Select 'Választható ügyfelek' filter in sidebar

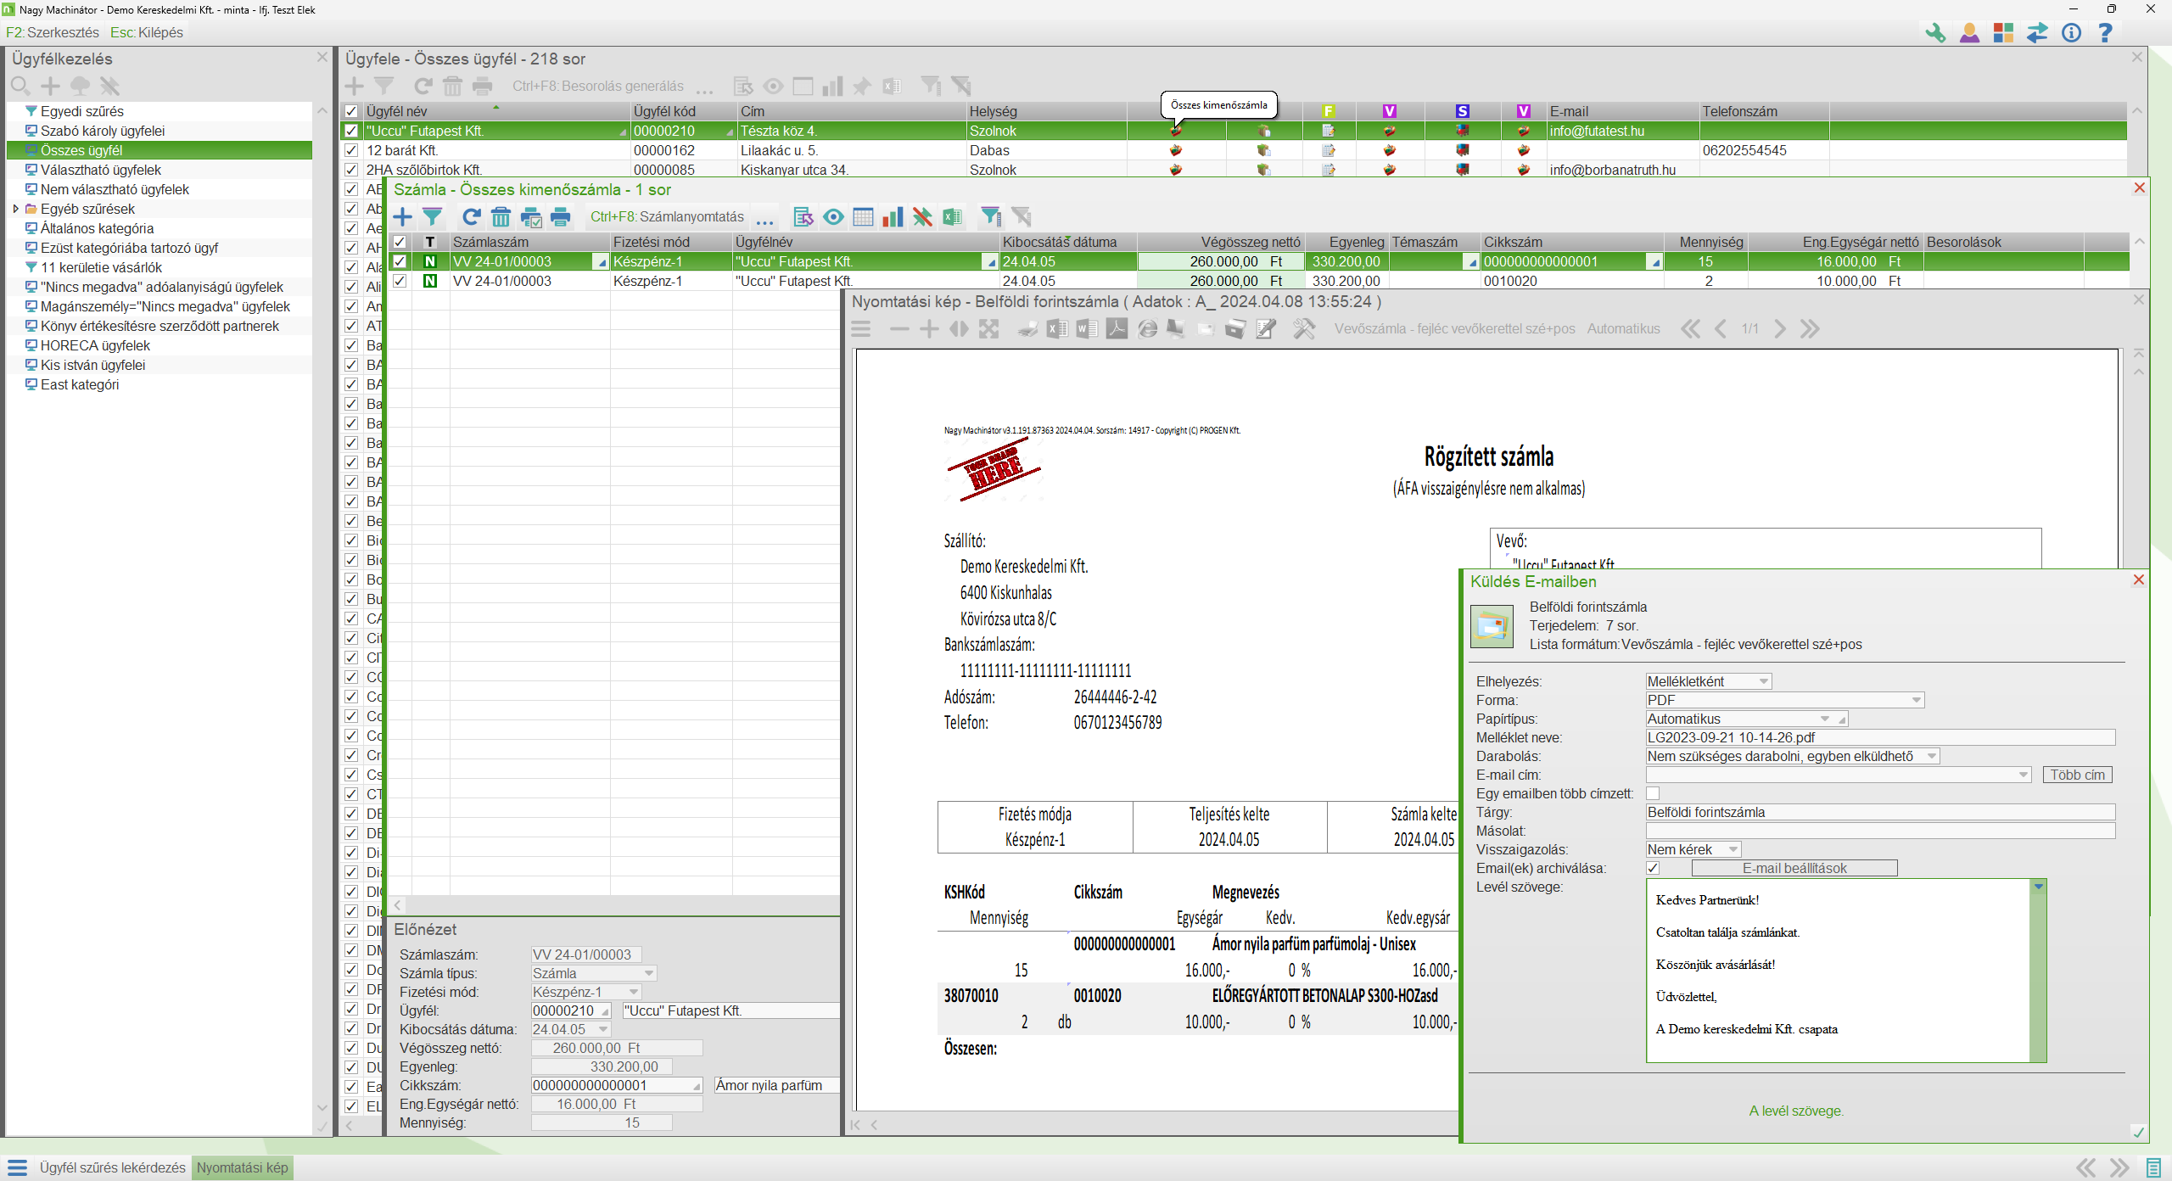tap(100, 170)
